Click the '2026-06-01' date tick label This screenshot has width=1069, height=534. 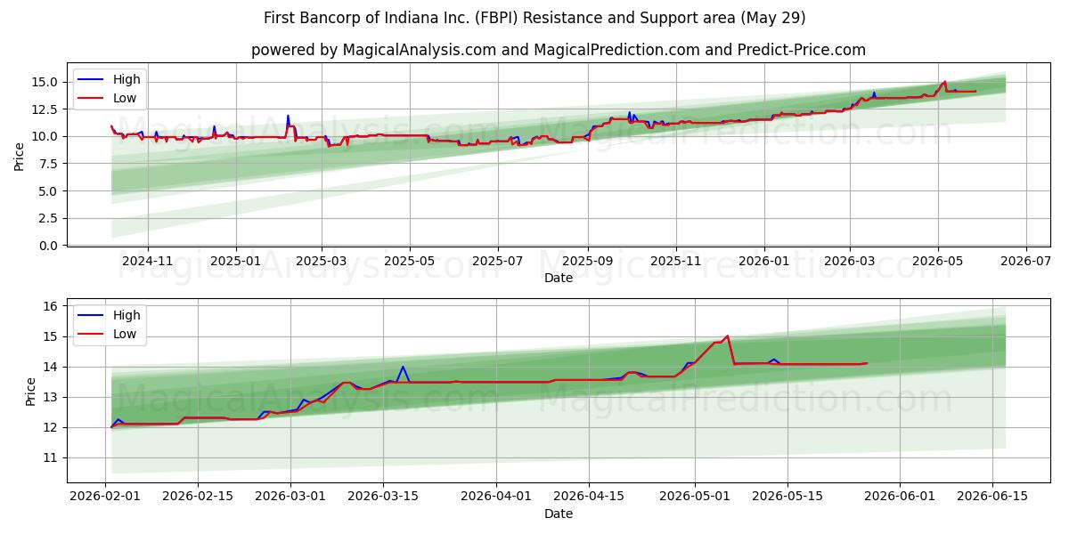[x=898, y=498]
